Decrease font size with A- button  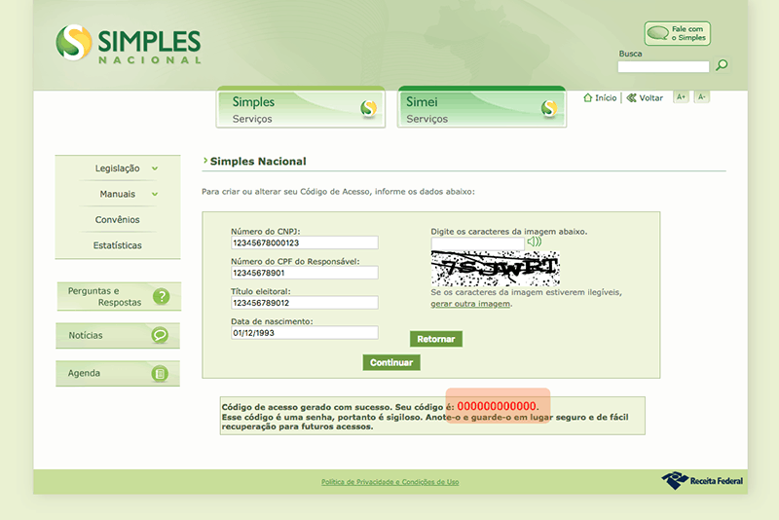(701, 96)
